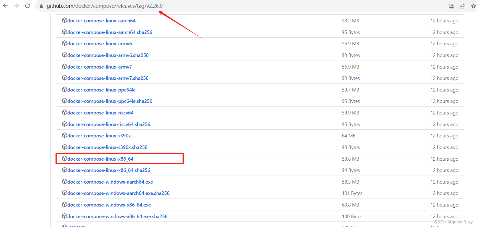This screenshot has height=227, width=477.
Task: Click '12 hours ago' in the windows-x86_64.exe row
Action: 444,205
